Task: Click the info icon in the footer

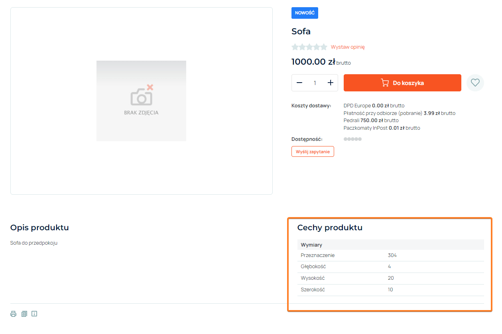Action: 34,314
